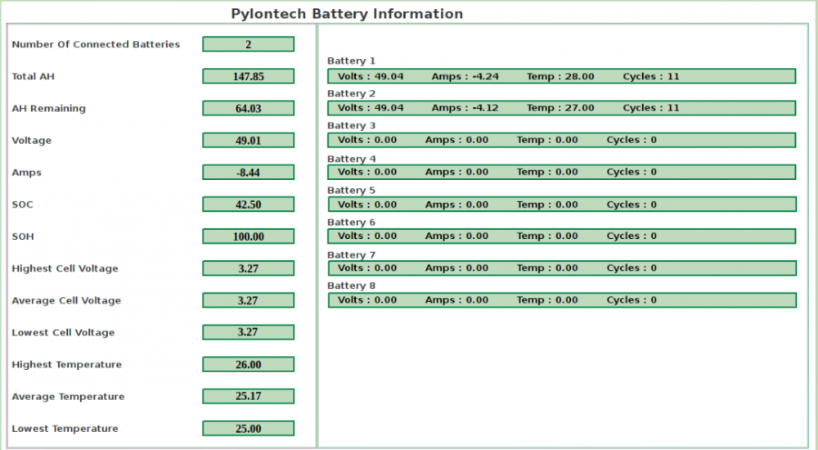The height and width of the screenshot is (450, 818).
Task: Select the Total AH value 147.85
Action: pos(249,76)
